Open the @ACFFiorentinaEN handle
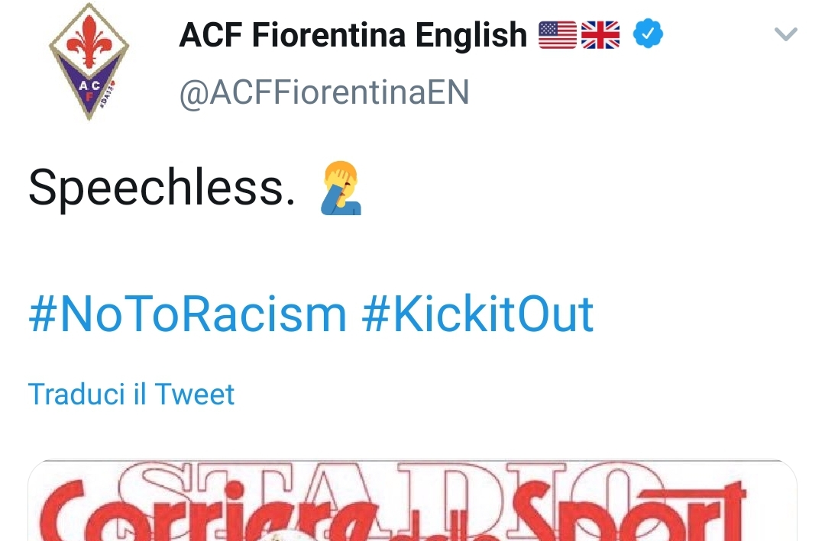Viewport: 825px width, 541px height. 324,93
